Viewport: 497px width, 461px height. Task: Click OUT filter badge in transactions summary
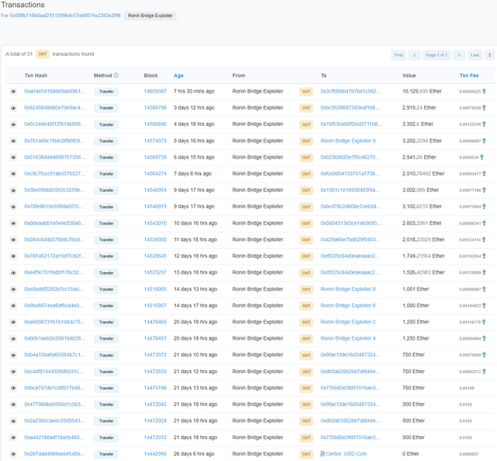click(x=42, y=54)
